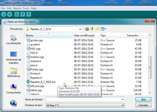Image resolution: width=157 pixels, height=112 pixels.
Task: Open the Help menu
Action: click(34, 8)
